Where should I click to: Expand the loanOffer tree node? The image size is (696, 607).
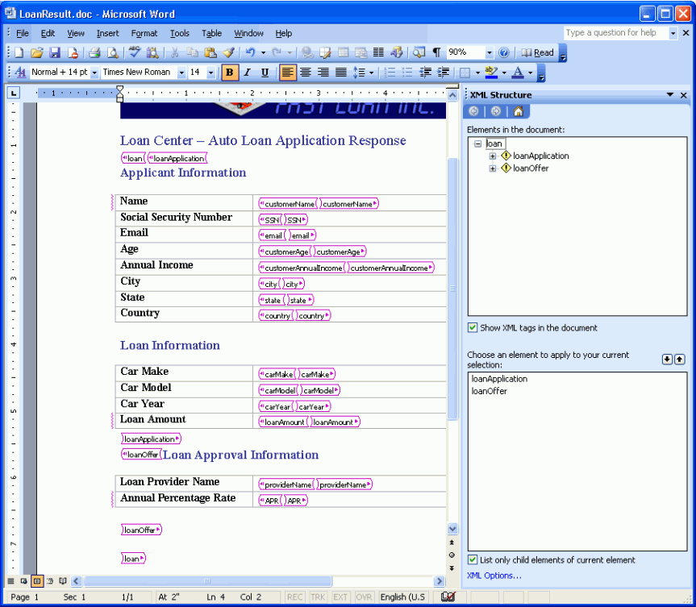tap(492, 168)
